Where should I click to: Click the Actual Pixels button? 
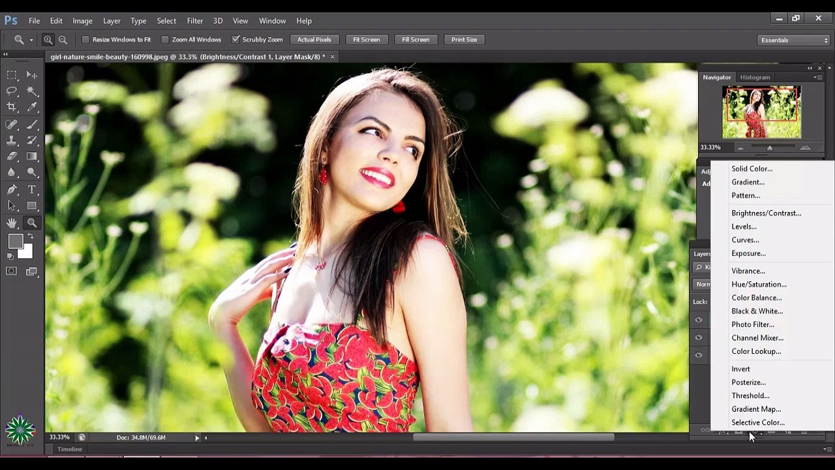pos(314,40)
